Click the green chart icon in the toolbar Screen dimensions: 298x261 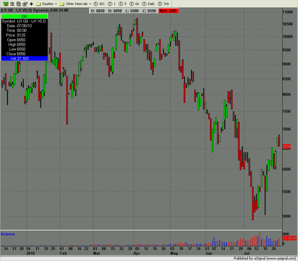(x=6, y=4)
